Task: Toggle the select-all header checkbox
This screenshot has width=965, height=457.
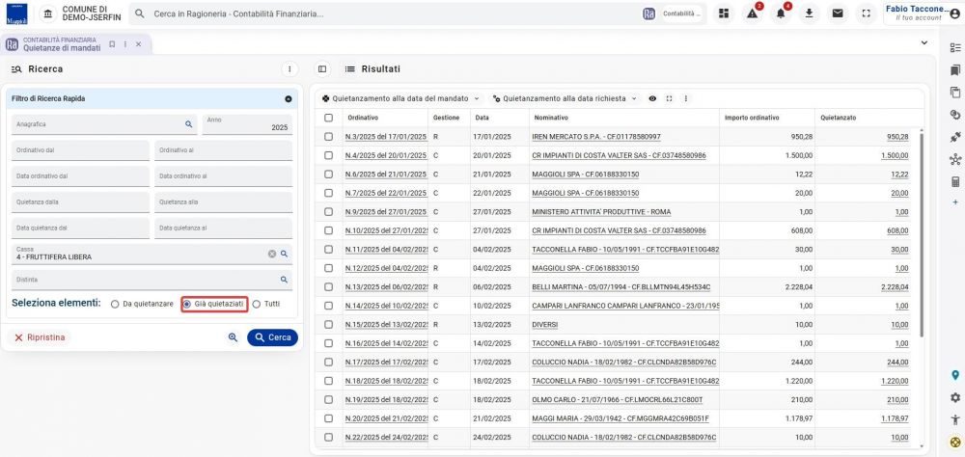Action: point(329,118)
